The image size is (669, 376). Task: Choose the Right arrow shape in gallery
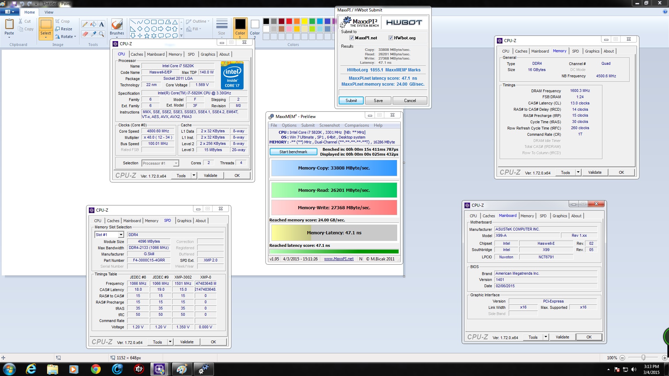pyautogui.click(x=161, y=29)
